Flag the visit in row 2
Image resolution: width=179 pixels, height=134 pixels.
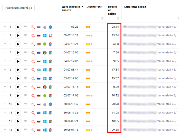pos(25,35)
